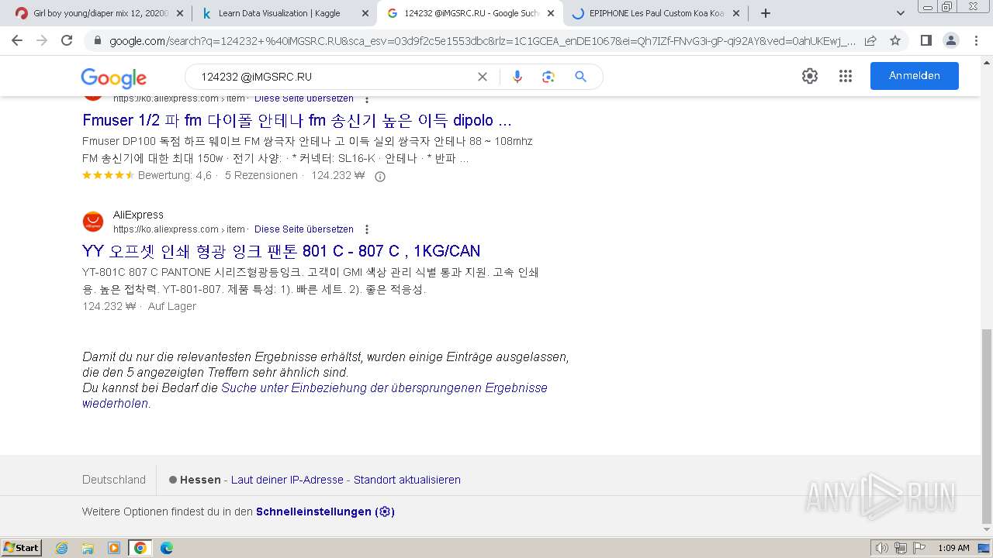Click Laut deiner IP-Adresse link
993x558 pixels.
pyautogui.click(x=287, y=480)
